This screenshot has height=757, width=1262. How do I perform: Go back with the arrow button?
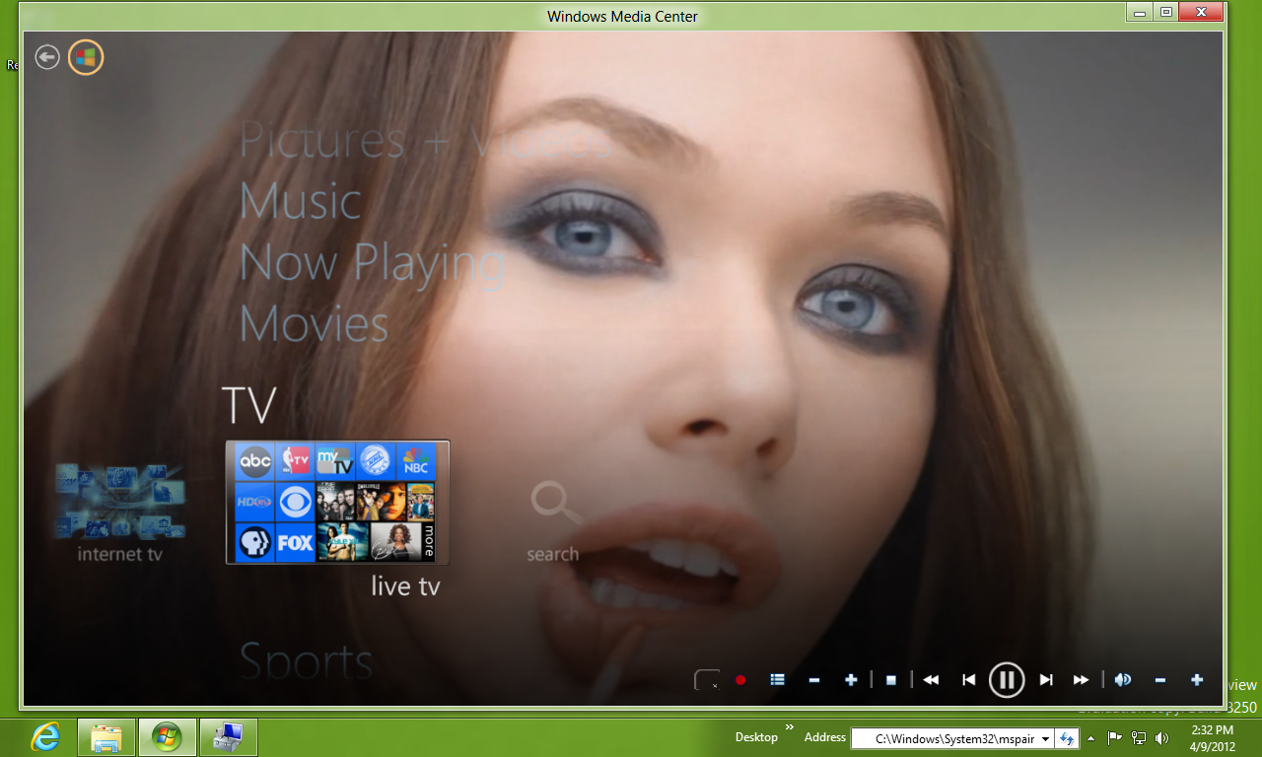click(46, 57)
